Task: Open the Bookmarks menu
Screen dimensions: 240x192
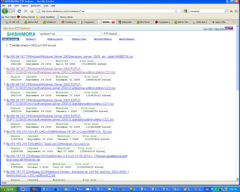Action: click(x=35, y=5)
